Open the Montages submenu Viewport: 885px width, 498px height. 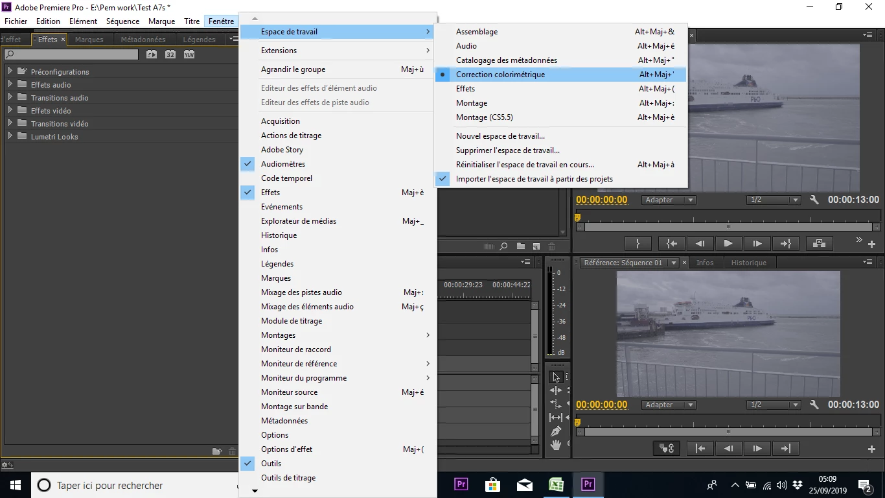[x=338, y=335]
